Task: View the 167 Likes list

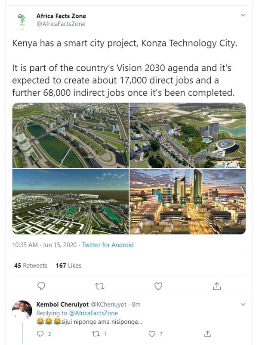Action: (68, 266)
